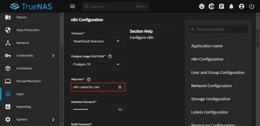This screenshot has height=126, width=260.
Task: Click the Section Help heading
Action: coord(141,31)
